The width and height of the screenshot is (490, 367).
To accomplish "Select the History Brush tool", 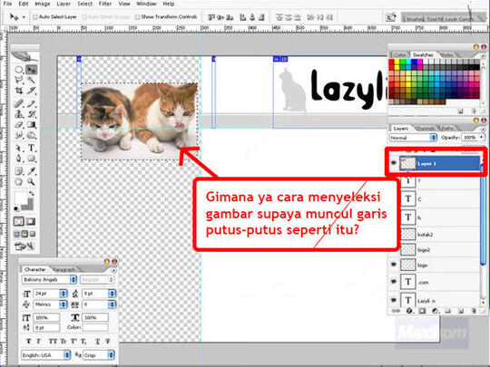I will coord(31,114).
